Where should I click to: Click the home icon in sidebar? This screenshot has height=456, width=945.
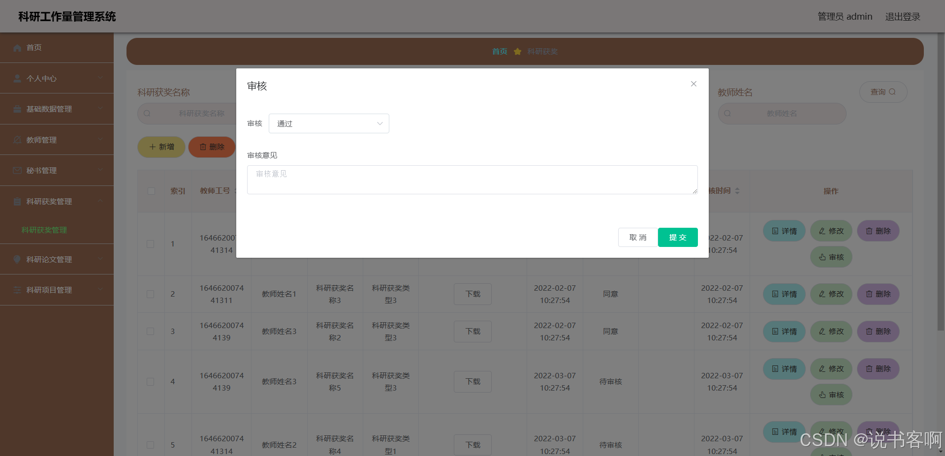(x=17, y=48)
